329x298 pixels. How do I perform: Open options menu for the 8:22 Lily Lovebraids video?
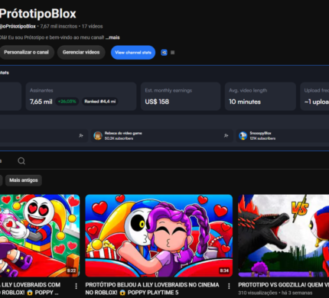[x=76, y=287]
